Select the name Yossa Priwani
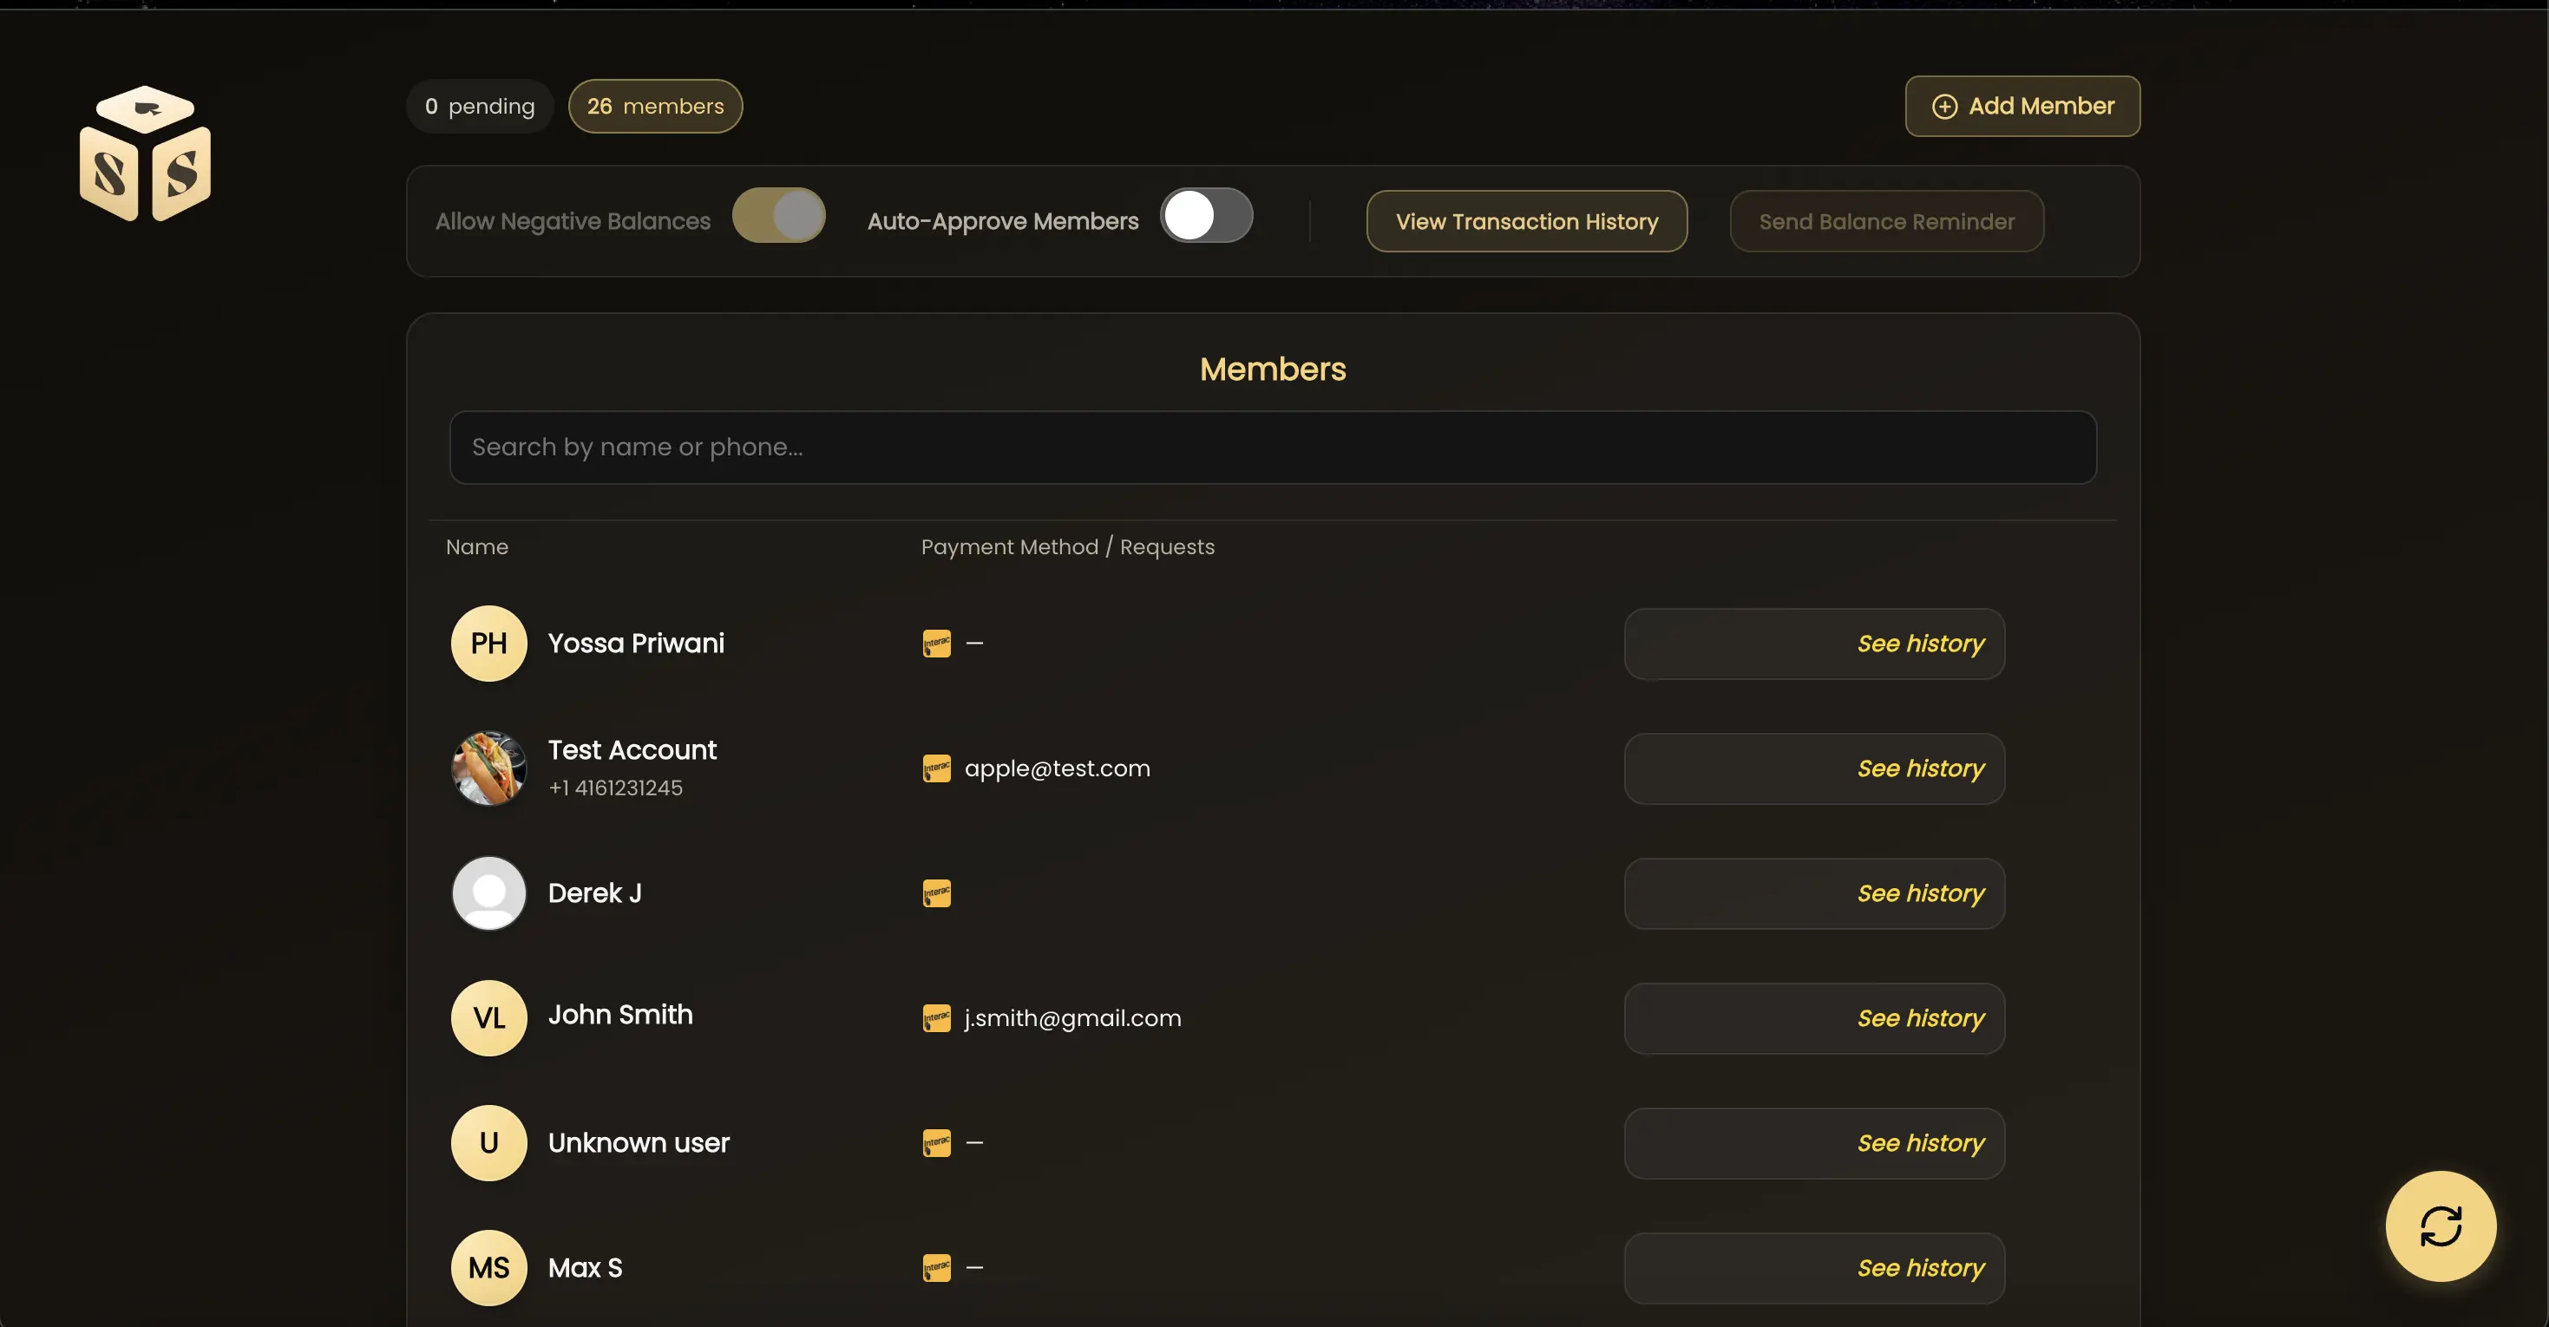Screen dimensions: 2549x1327 (636, 644)
